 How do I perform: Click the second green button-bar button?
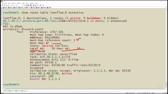point(18,91)
